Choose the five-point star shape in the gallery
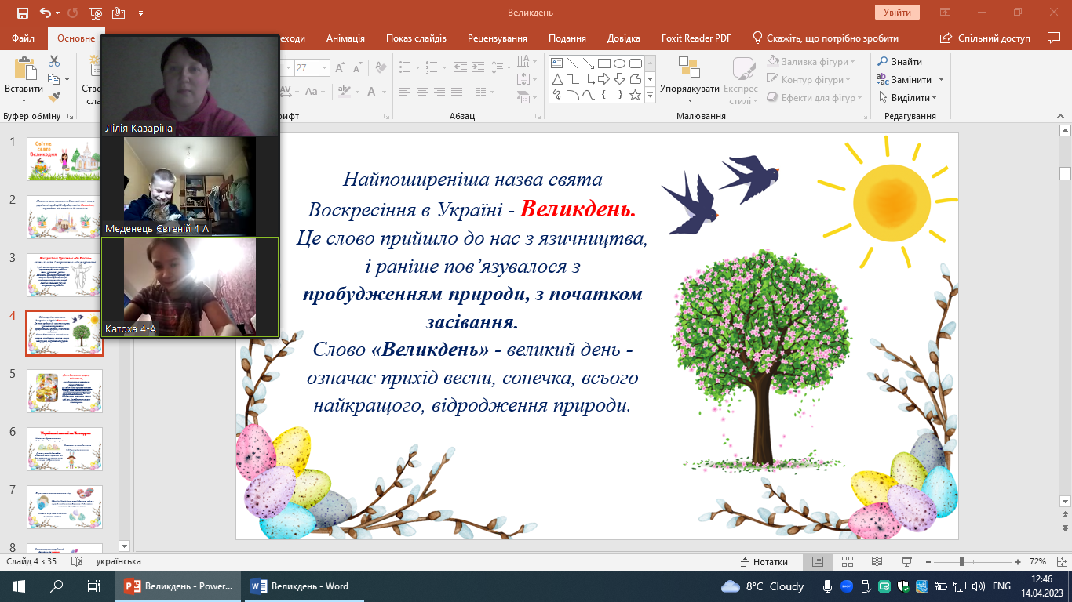The image size is (1072, 602). point(636,96)
